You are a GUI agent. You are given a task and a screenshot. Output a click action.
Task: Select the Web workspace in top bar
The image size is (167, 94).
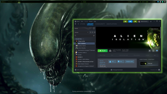click(16, 2)
